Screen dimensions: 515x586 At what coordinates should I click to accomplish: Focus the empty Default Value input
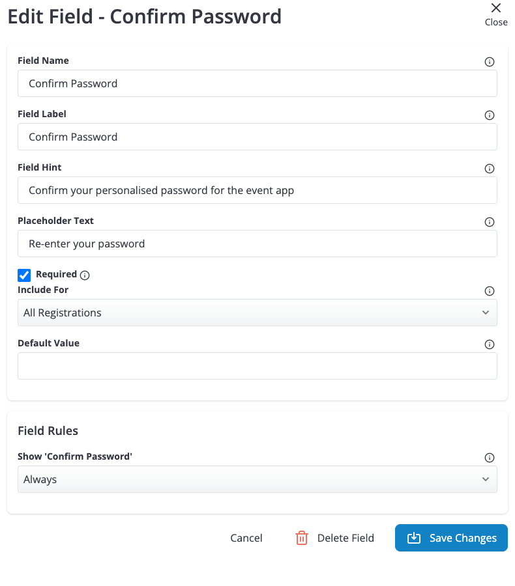pos(257,366)
